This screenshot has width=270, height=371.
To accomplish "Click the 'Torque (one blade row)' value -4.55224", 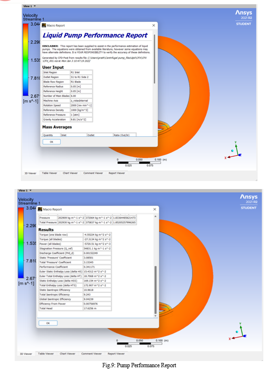I will (97, 235).
